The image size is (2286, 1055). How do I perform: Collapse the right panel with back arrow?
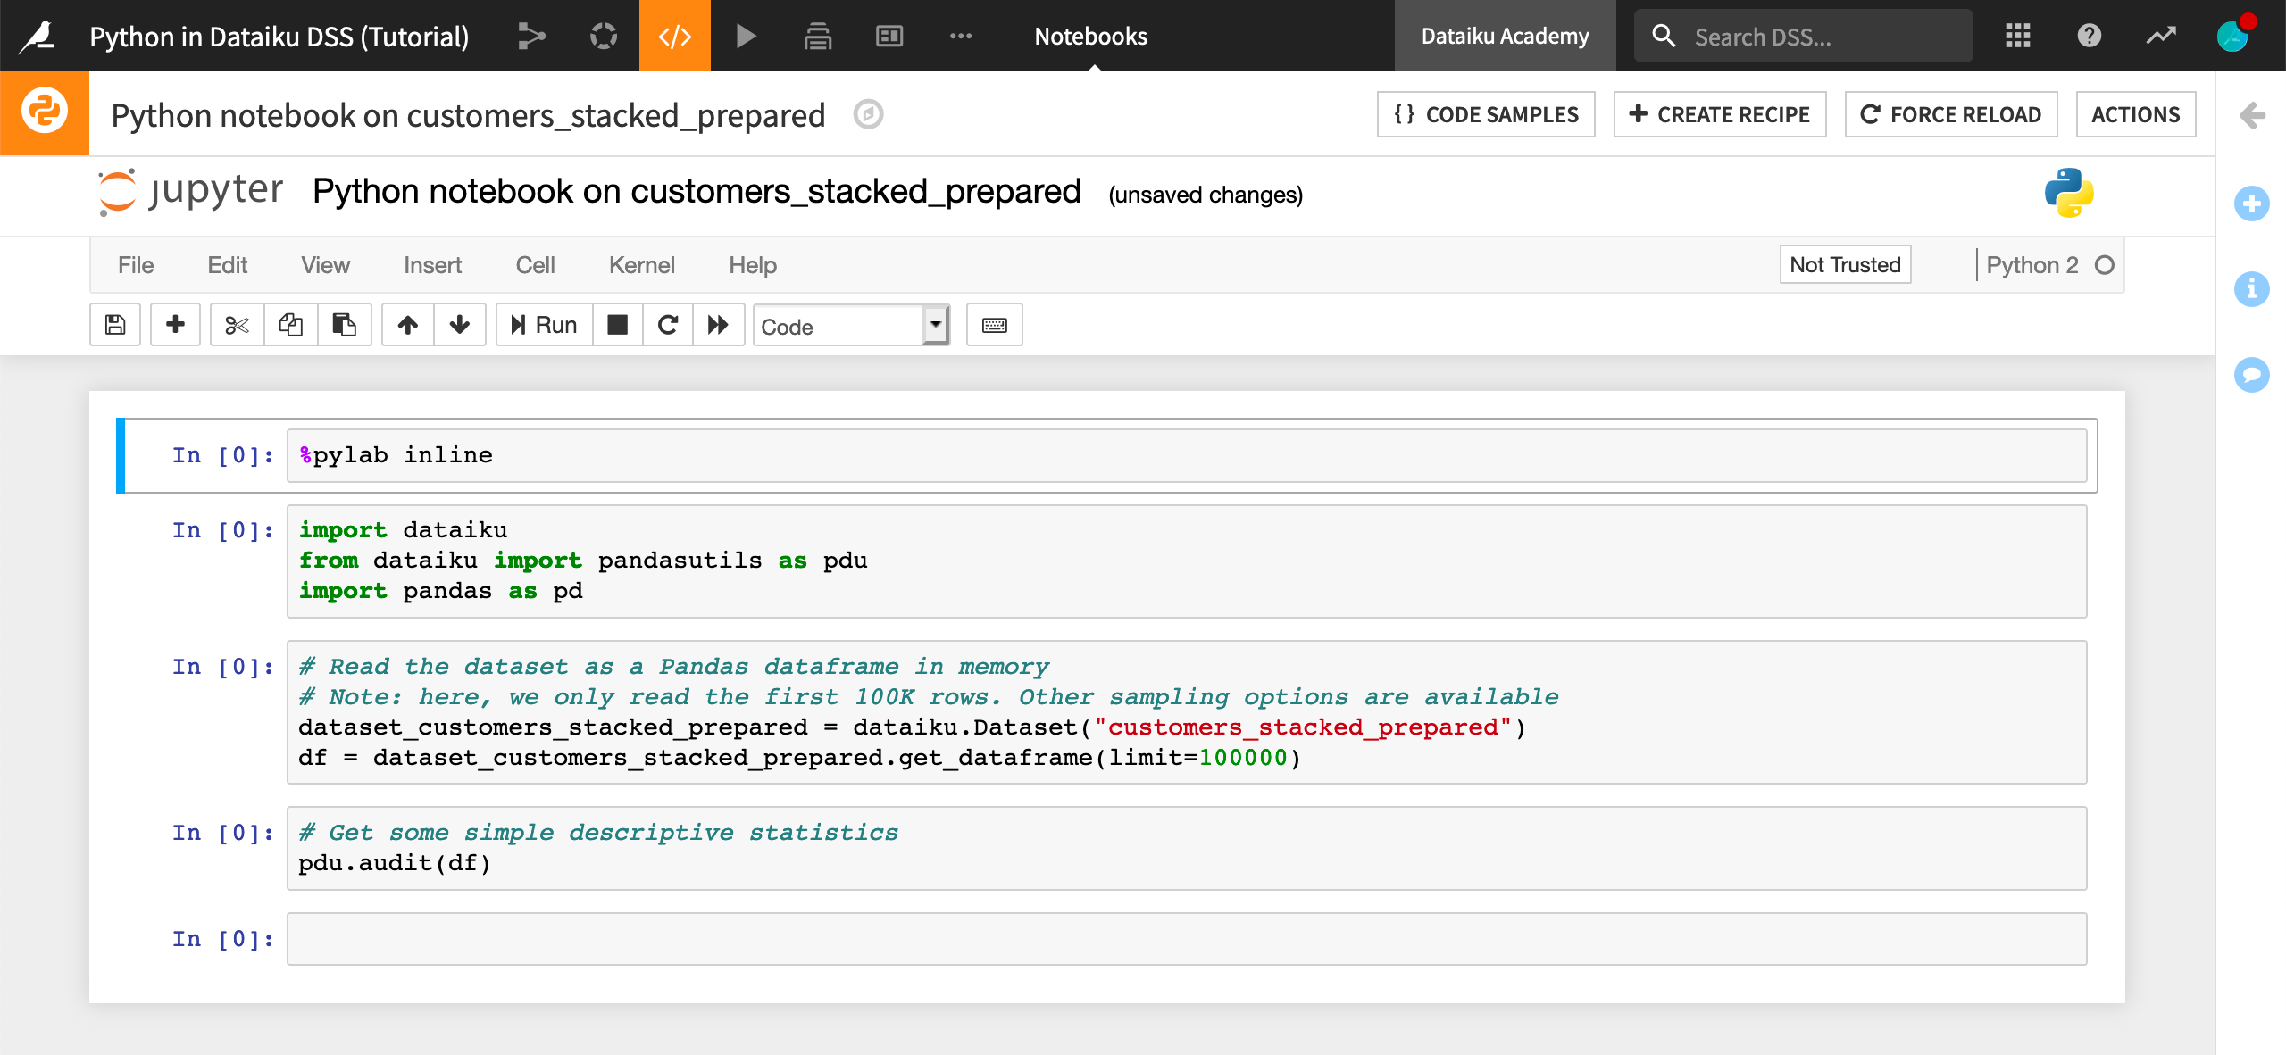coord(2252,114)
